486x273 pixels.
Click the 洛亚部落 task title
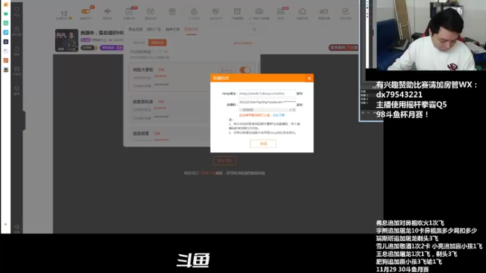coord(141,133)
